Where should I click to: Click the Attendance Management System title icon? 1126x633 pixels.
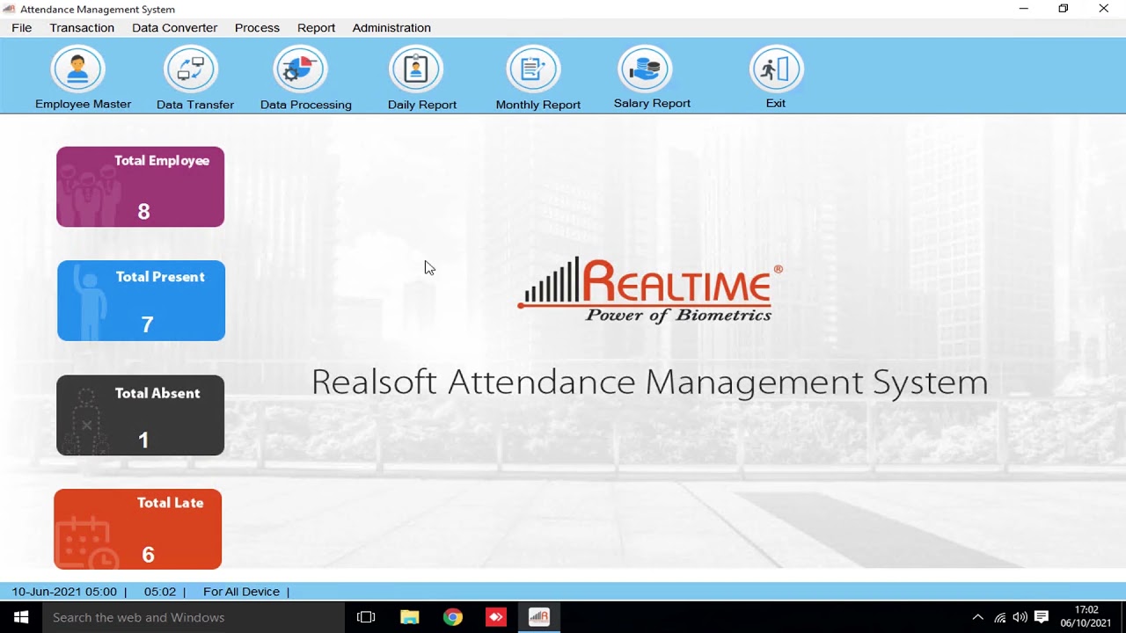click(9, 9)
